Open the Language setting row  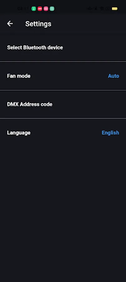63,133
